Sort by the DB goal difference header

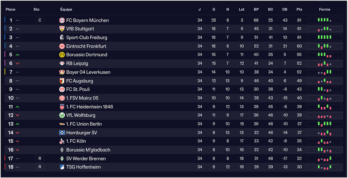[285, 9]
